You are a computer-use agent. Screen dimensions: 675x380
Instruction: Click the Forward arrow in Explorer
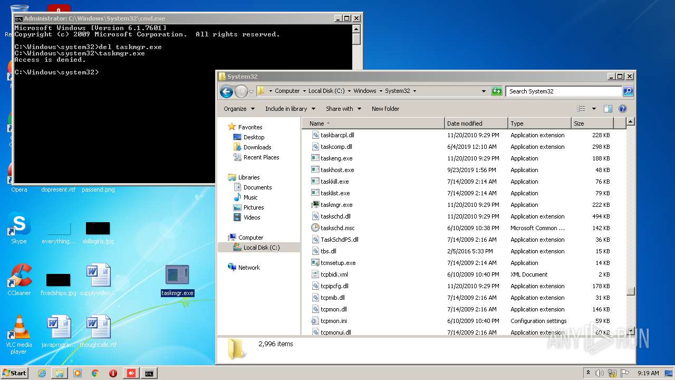click(x=241, y=91)
